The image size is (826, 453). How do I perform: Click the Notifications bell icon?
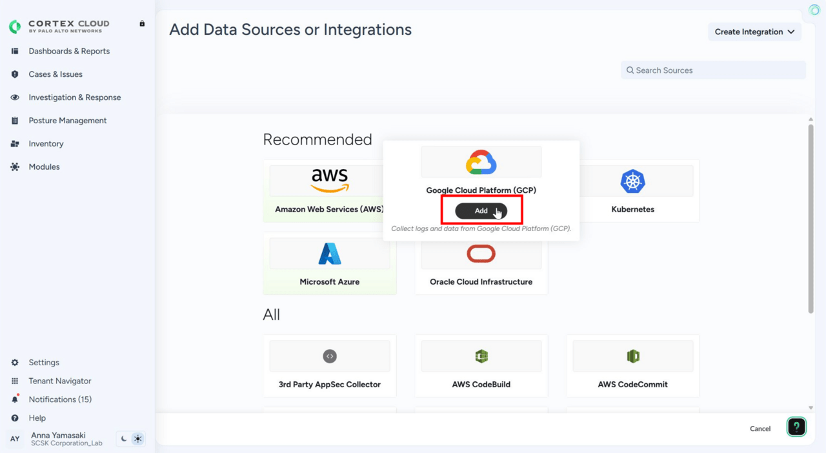pos(15,399)
